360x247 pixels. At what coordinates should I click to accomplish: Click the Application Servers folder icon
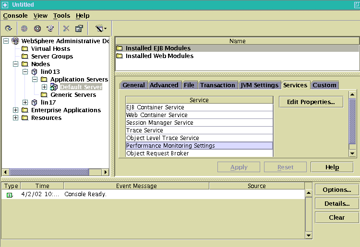click(44, 79)
